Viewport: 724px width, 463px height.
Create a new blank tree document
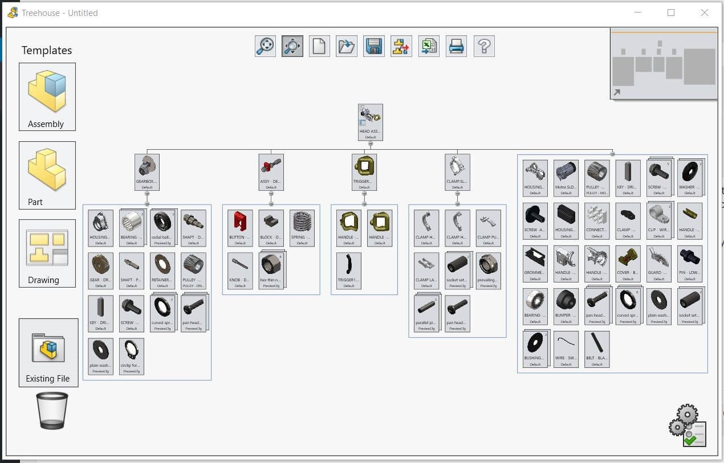click(319, 46)
